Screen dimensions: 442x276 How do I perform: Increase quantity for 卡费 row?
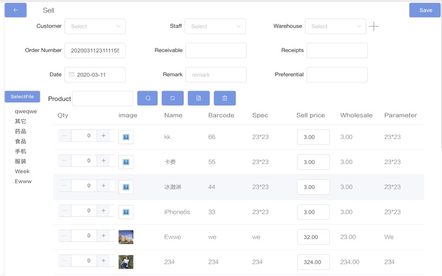pyautogui.click(x=103, y=161)
